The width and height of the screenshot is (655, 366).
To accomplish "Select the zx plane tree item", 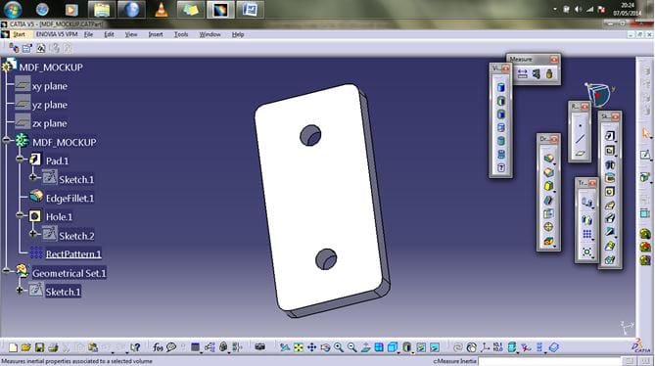I will [x=50, y=123].
